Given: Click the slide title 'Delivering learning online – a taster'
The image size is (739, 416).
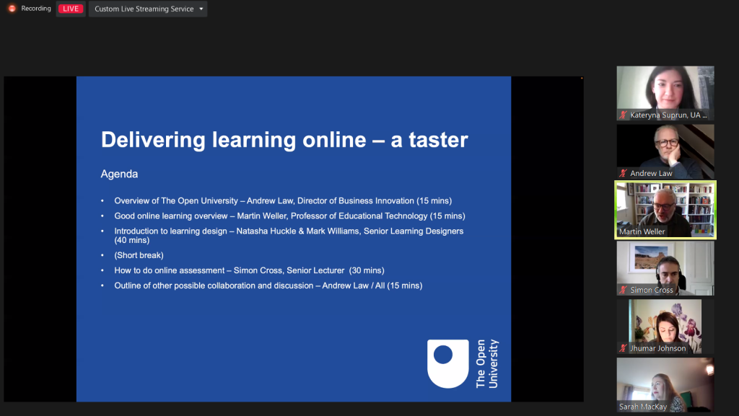Looking at the screenshot, I should click(284, 140).
